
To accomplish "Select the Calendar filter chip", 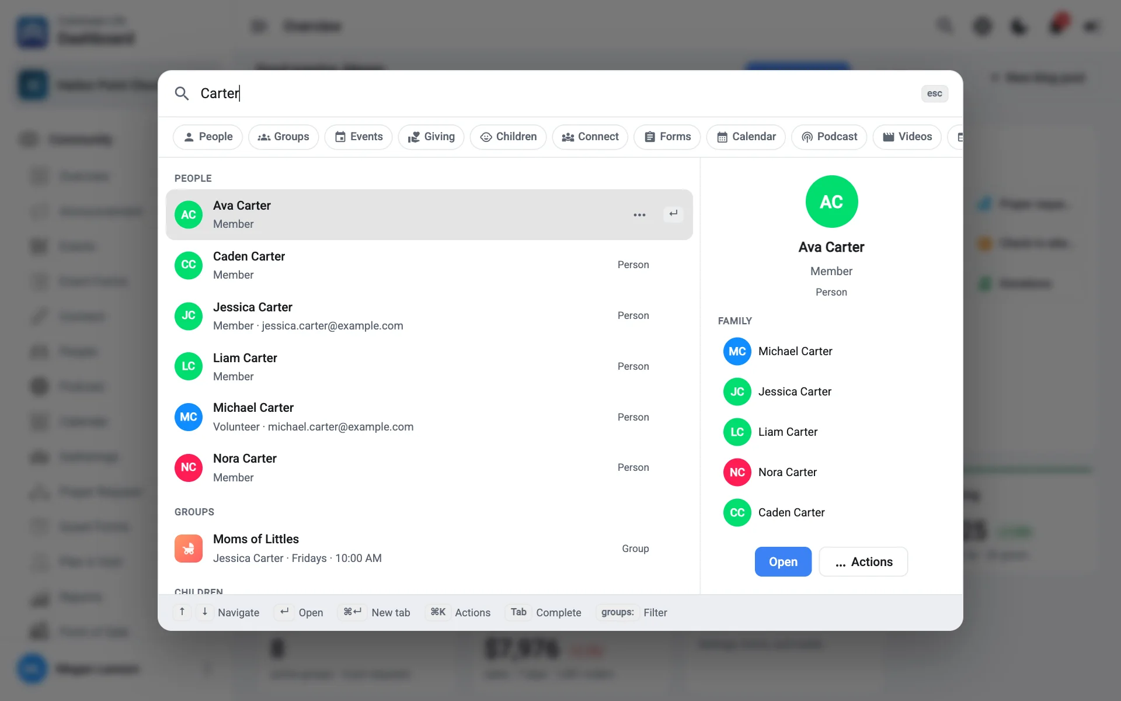I will (x=746, y=137).
